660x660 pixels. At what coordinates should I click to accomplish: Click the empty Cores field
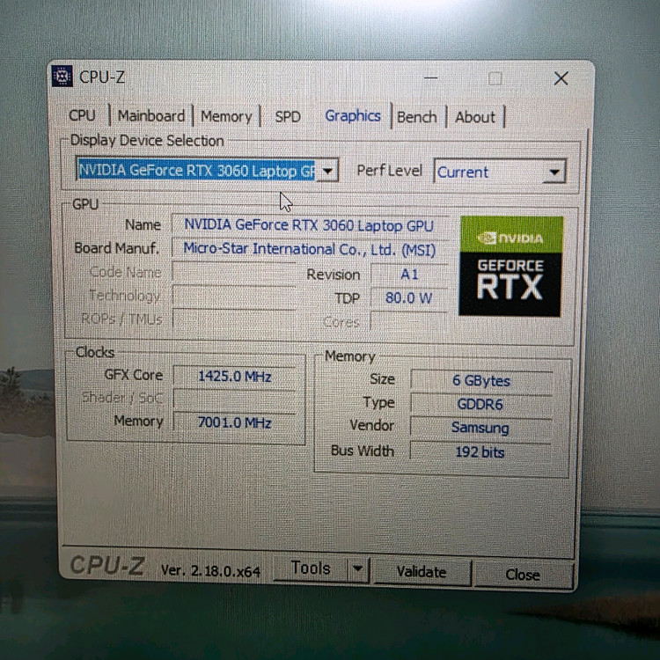pyautogui.click(x=408, y=321)
